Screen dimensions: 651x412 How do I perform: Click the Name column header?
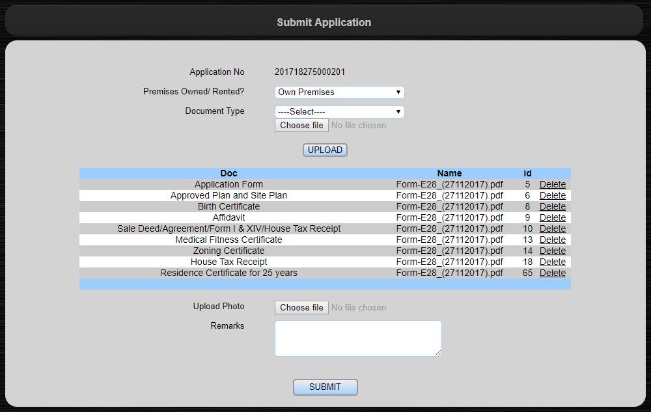449,174
